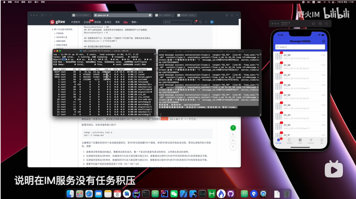
Task: Open Finder from the Dock
Action: point(70,194)
